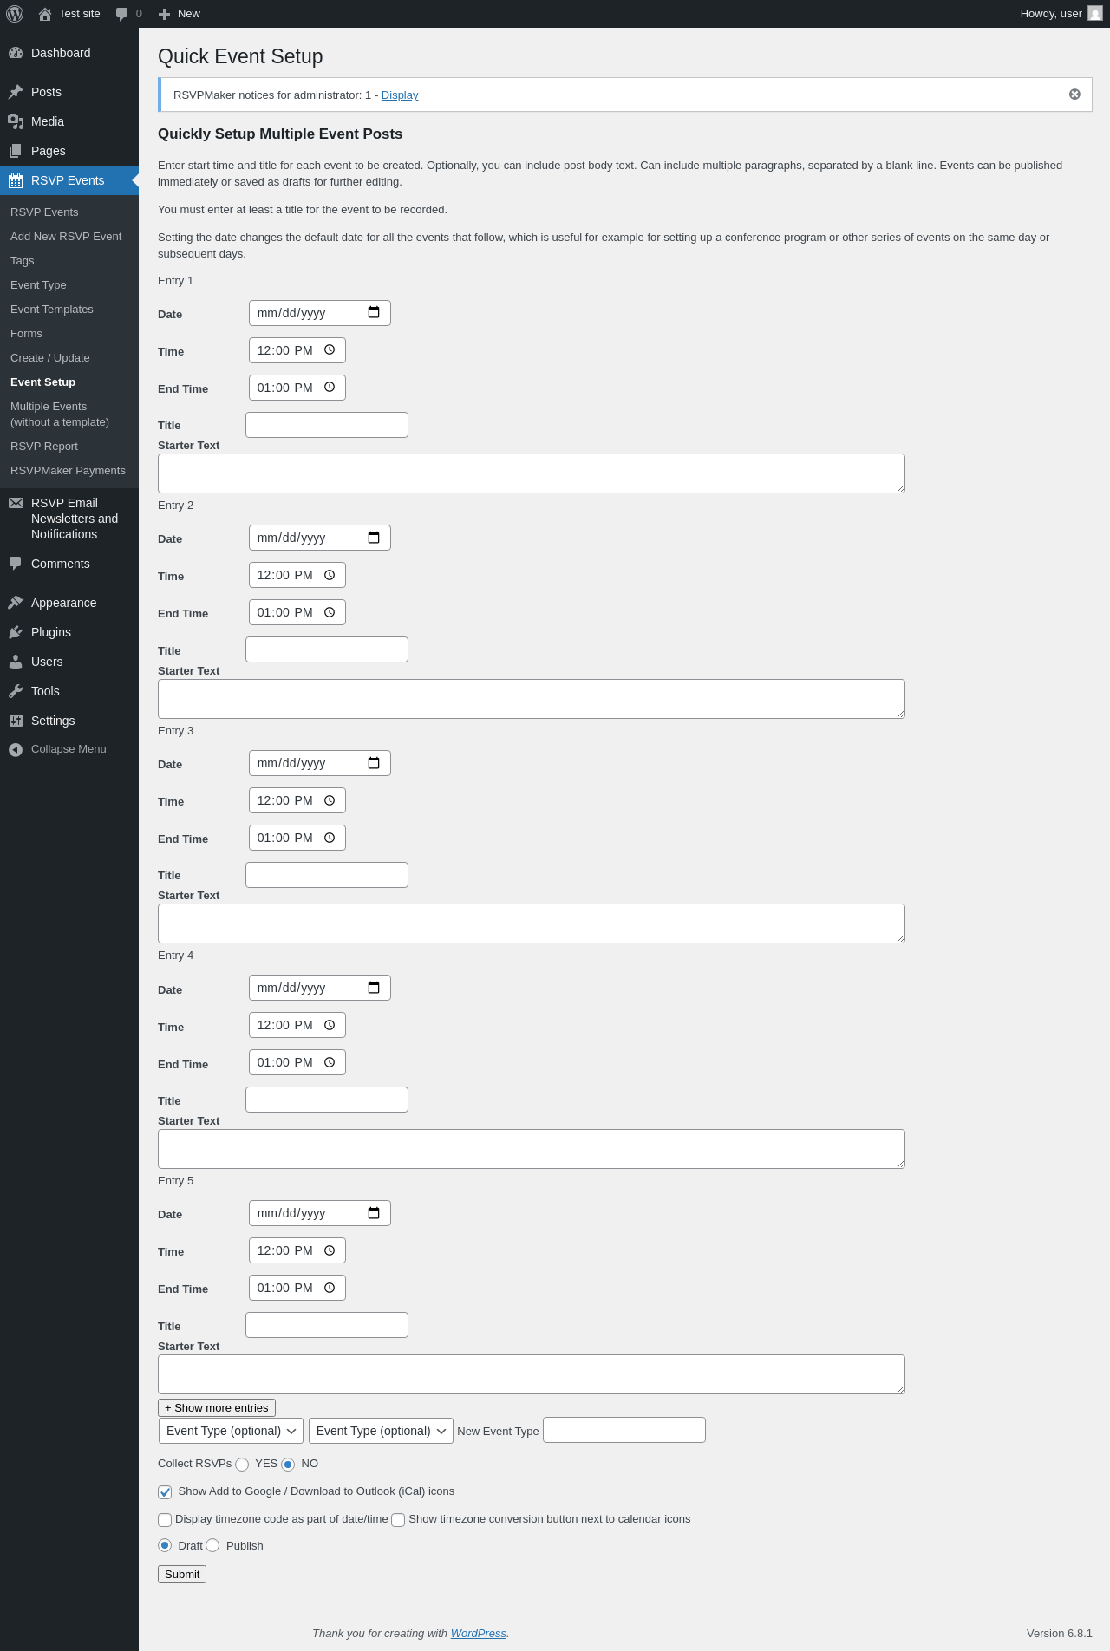This screenshot has width=1110, height=1651.
Task: Open clock picker icon for Entry 5 Time
Action: point(330,1250)
